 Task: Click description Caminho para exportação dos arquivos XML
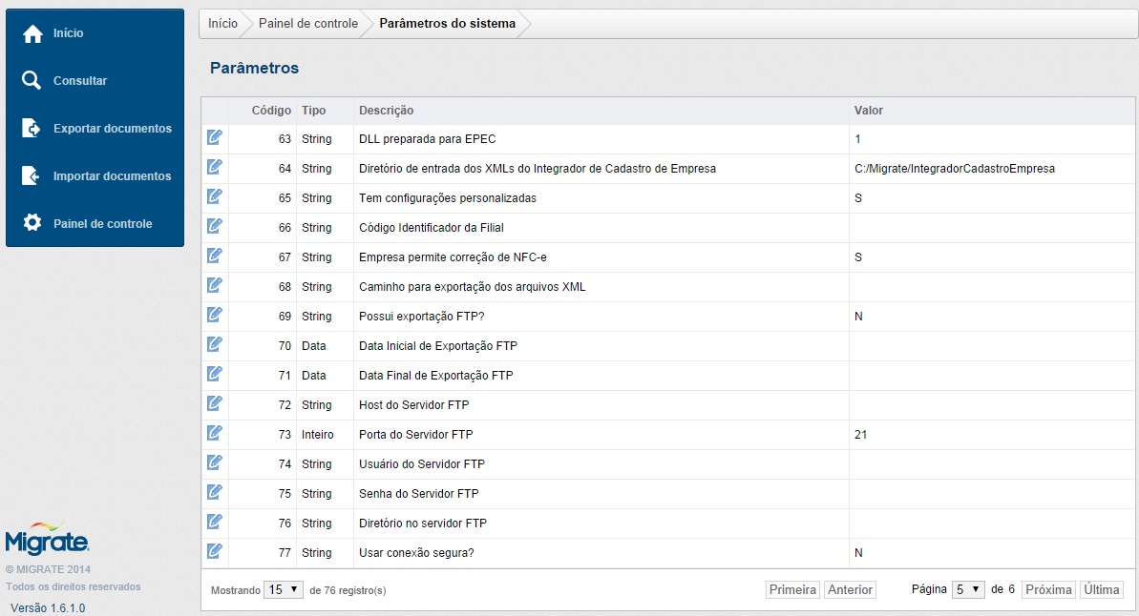coord(473,287)
